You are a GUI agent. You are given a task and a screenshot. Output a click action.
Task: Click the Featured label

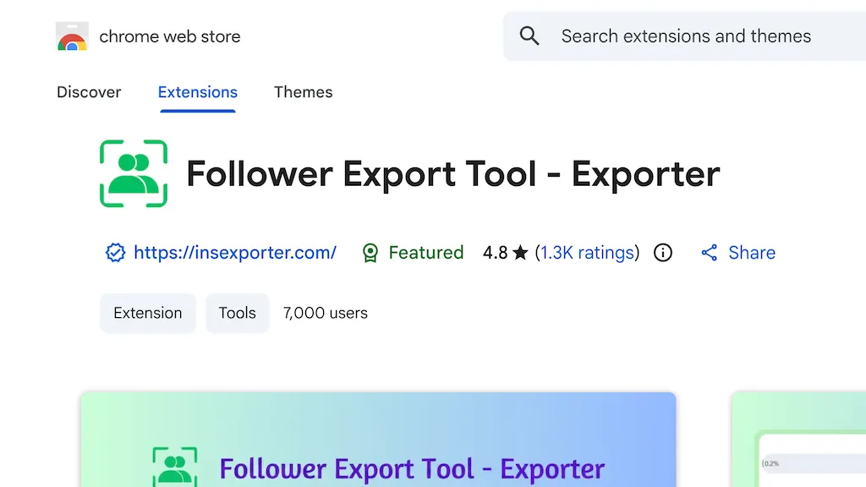point(426,253)
